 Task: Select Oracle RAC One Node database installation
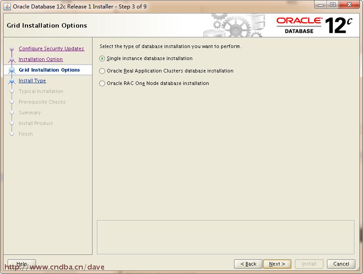(x=102, y=83)
